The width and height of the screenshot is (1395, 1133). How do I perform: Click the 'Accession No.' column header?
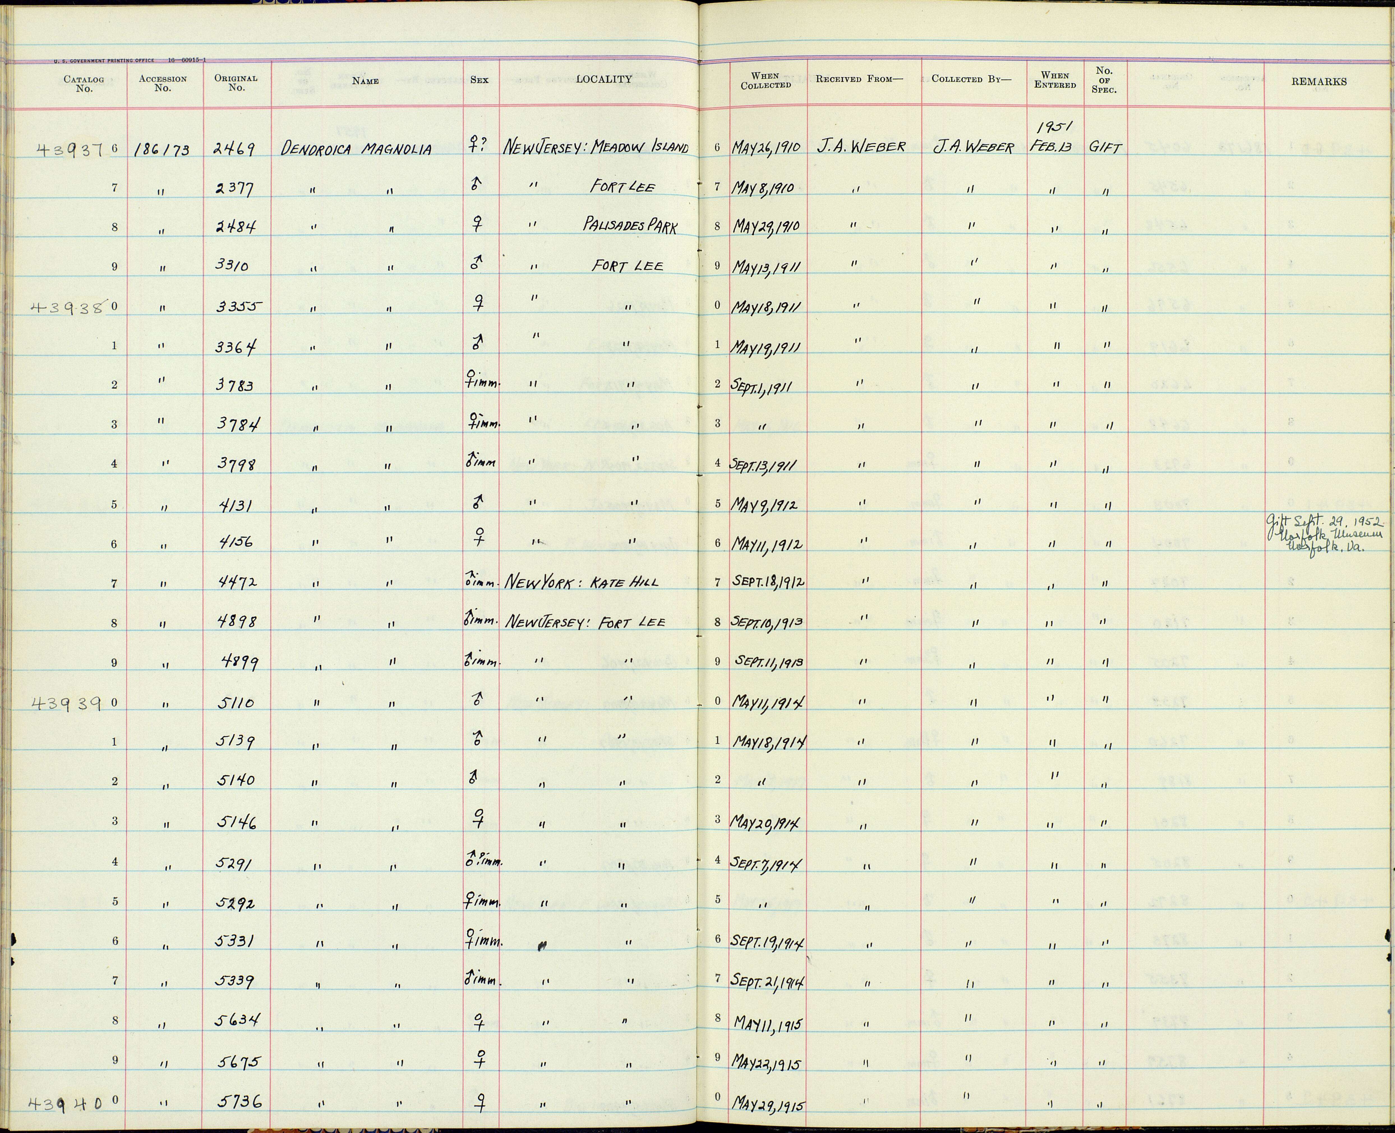click(x=163, y=83)
